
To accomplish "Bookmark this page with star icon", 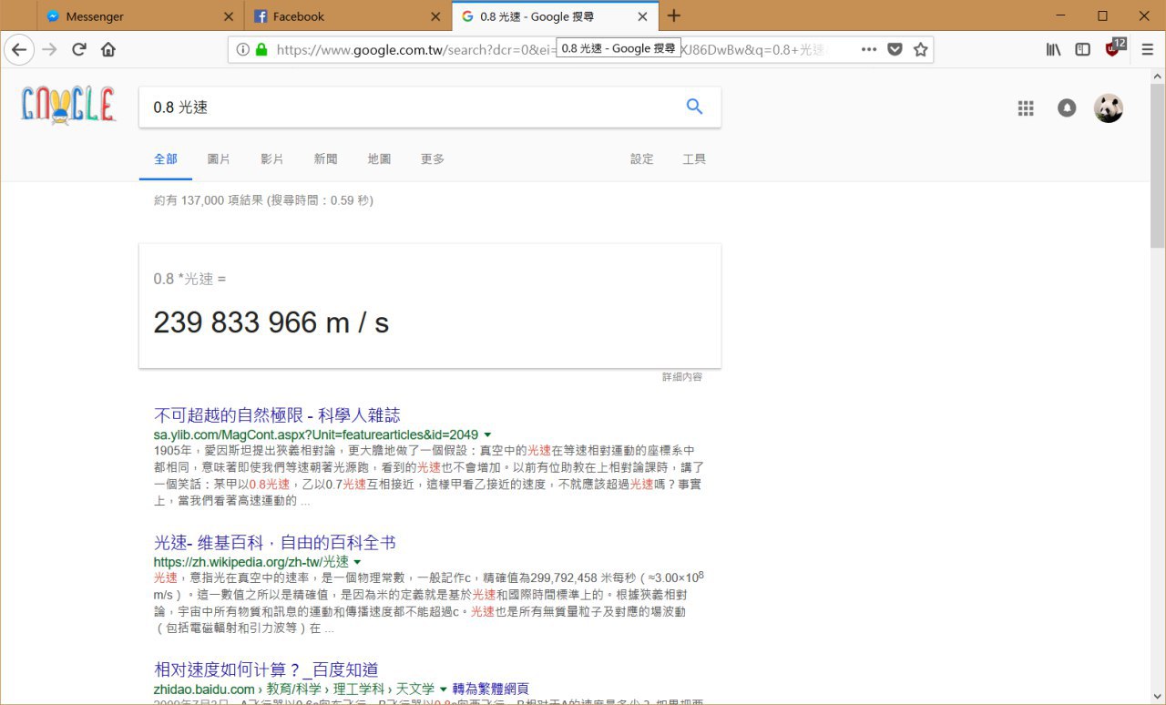I will (920, 49).
